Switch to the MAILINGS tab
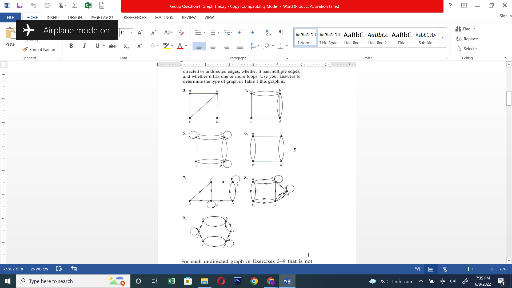This screenshot has height=288, width=512. (x=164, y=17)
